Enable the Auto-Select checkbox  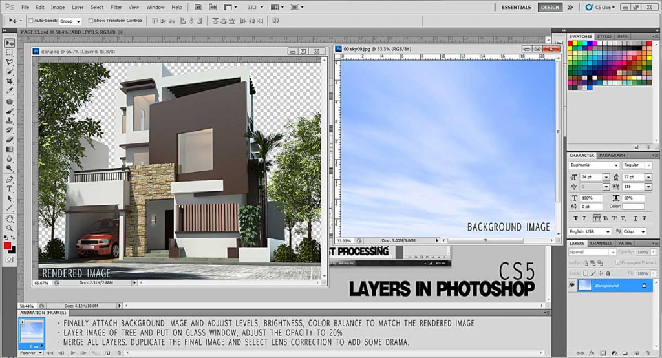31,20
